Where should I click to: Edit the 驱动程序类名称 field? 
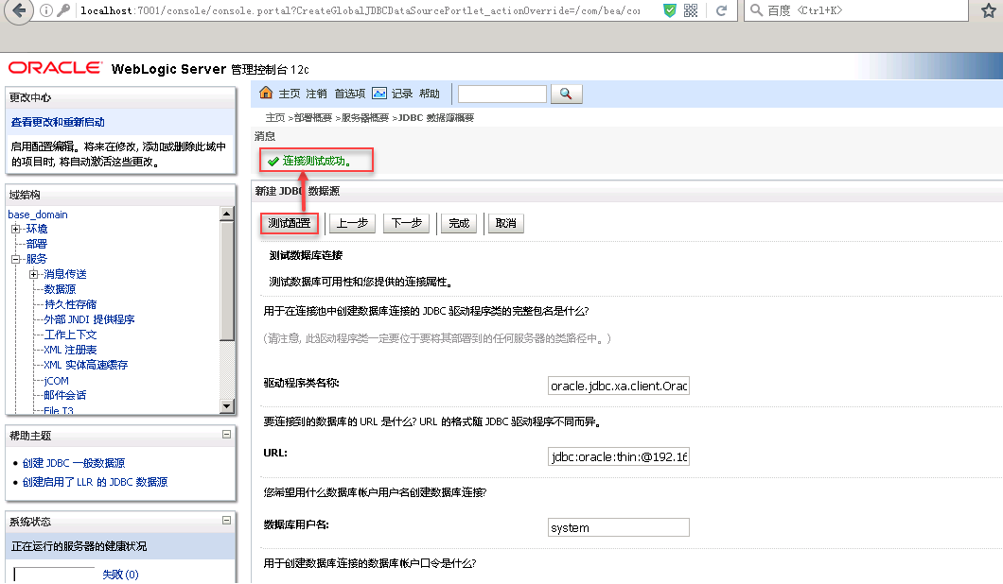[619, 386]
